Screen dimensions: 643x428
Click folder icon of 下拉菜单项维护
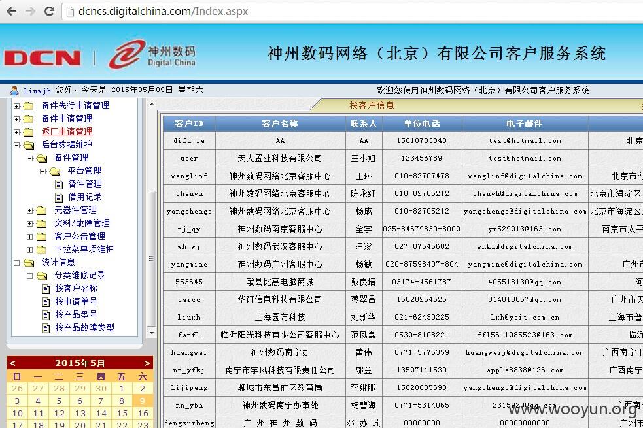[x=41, y=250]
